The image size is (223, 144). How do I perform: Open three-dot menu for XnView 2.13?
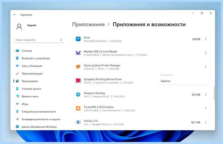[206, 122]
